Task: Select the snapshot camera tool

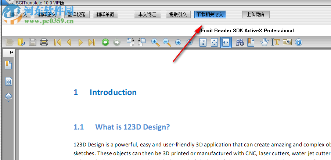Action: click(x=287, y=42)
